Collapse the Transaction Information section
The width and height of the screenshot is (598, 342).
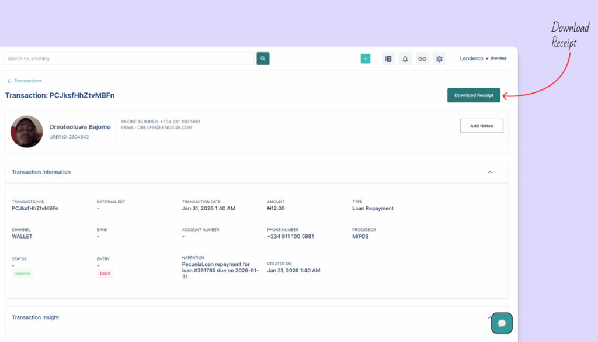489,172
